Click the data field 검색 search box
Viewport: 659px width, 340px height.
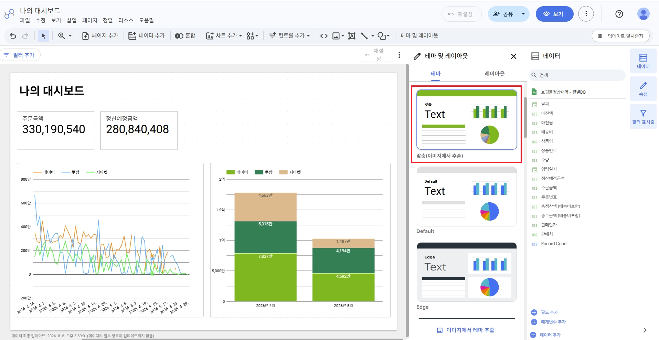(x=577, y=75)
